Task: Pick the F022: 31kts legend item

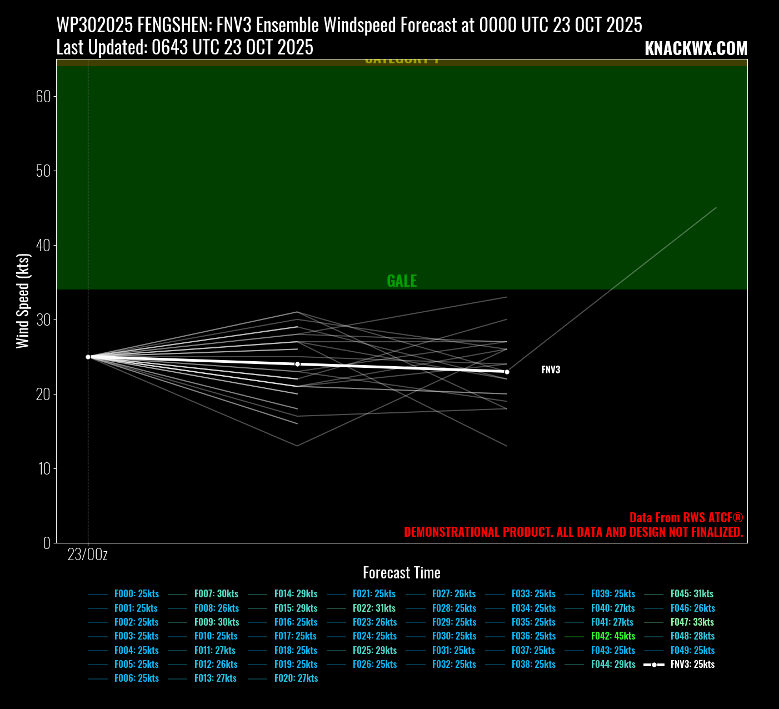Action: click(x=374, y=608)
